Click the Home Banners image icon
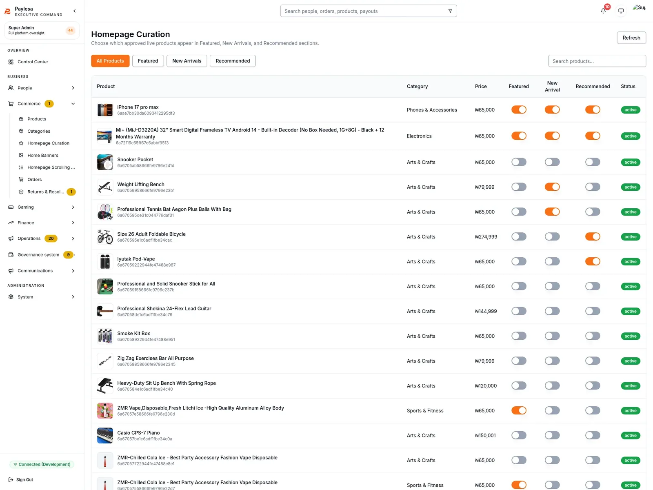The width and height of the screenshot is (653, 490). coord(21,156)
